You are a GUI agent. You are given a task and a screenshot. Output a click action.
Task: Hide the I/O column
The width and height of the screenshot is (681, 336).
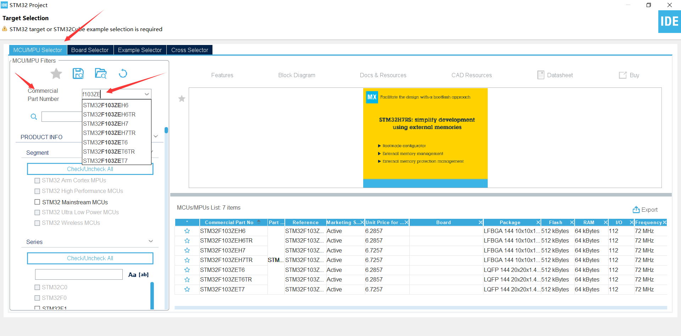[632, 222]
